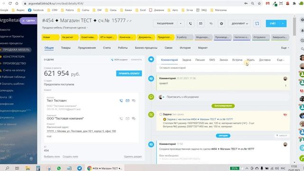Call contact Тест Тестович phone icon
The width and height of the screenshot is (304, 171).
121,100
